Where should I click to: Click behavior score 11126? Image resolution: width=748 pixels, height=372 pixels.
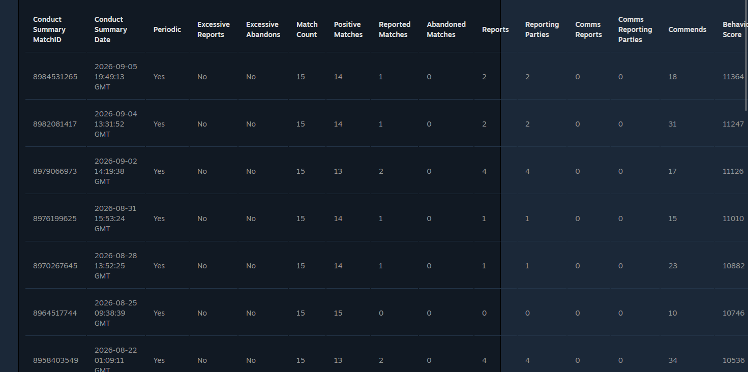point(733,171)
